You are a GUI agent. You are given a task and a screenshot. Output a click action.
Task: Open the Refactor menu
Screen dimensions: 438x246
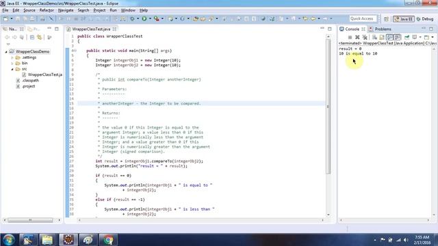[x=47, y=10]
